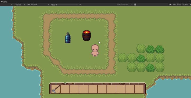Image resolution: width=191 pixels, height=98 pixels.
Task: Toggle the Gizmos button
Action: pyautogui.click(x=185, y=4)
